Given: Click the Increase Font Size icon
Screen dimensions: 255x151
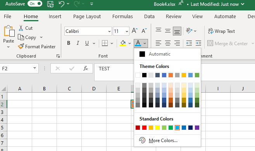Looking at the screenshot, I should 134,31.
